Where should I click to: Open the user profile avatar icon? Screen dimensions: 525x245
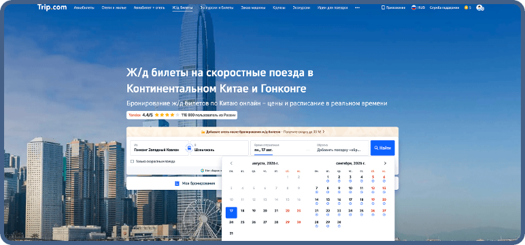[x=480, y=7]
